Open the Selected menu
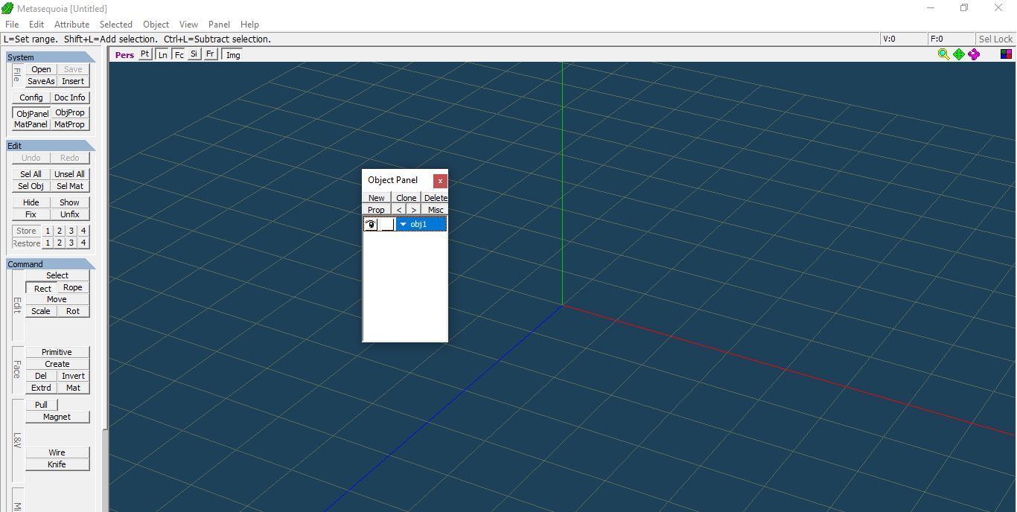Viewport: 1017px width, 512px height. coord(116,25)
